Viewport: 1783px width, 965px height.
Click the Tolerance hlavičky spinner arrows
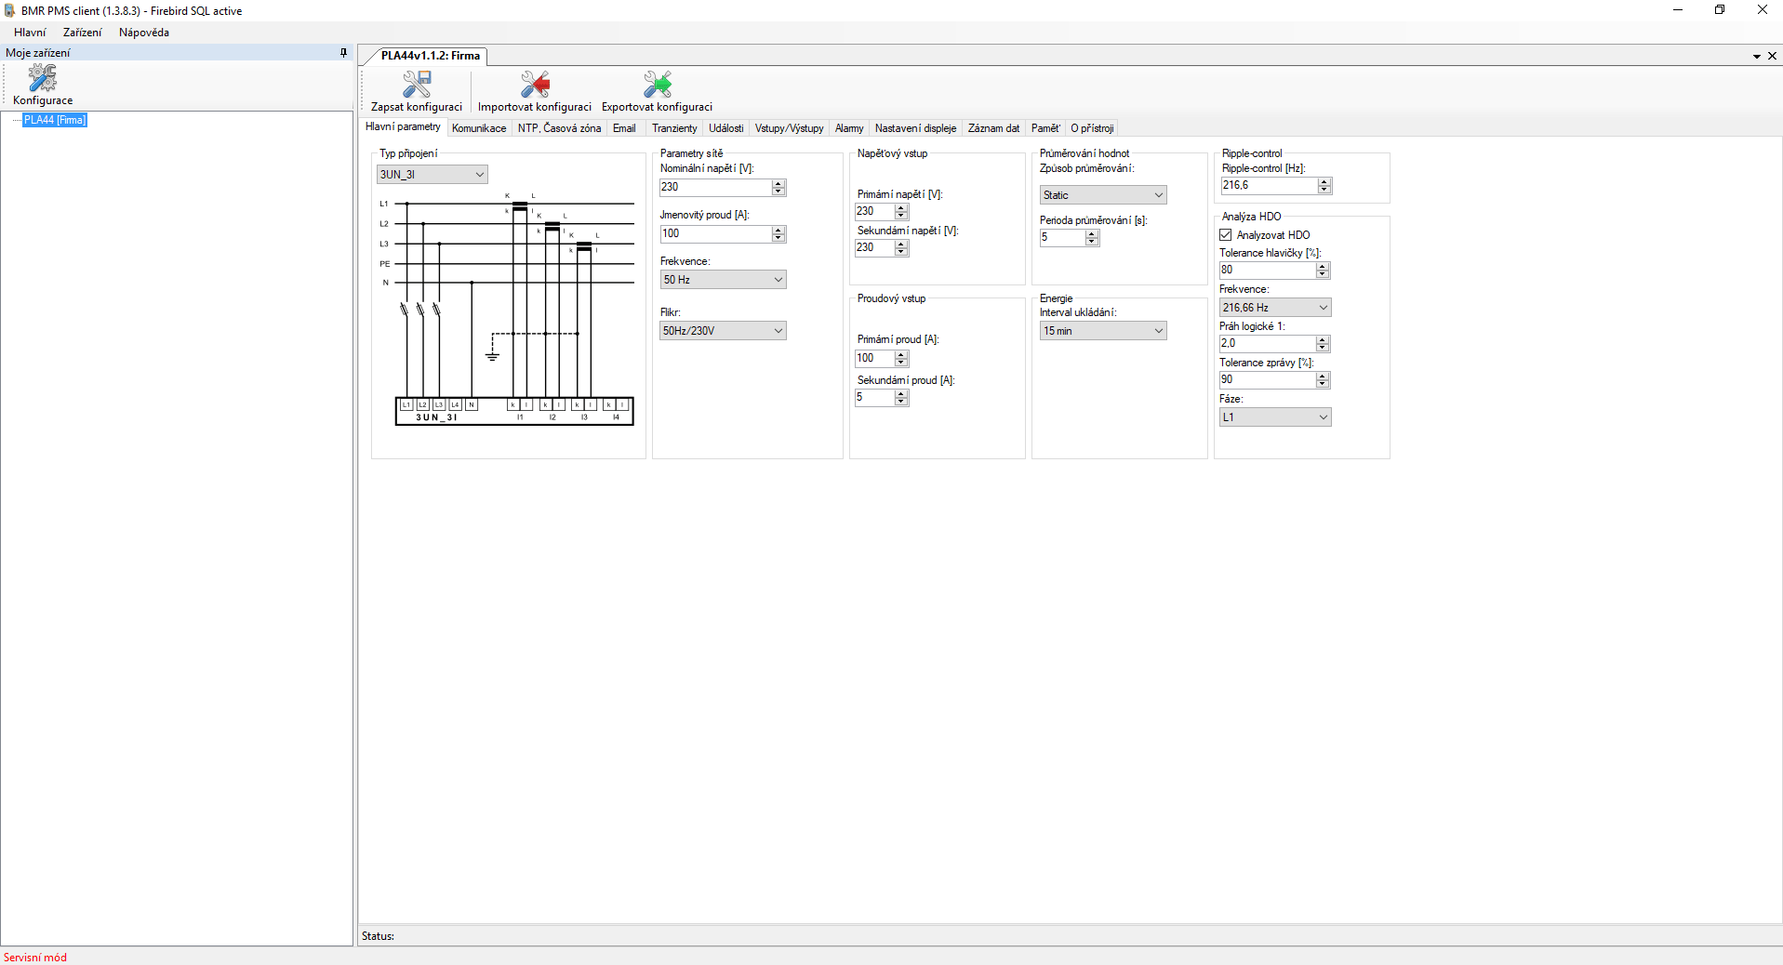1323,271
